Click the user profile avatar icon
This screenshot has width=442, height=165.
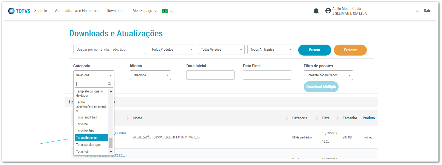(328, 11)
